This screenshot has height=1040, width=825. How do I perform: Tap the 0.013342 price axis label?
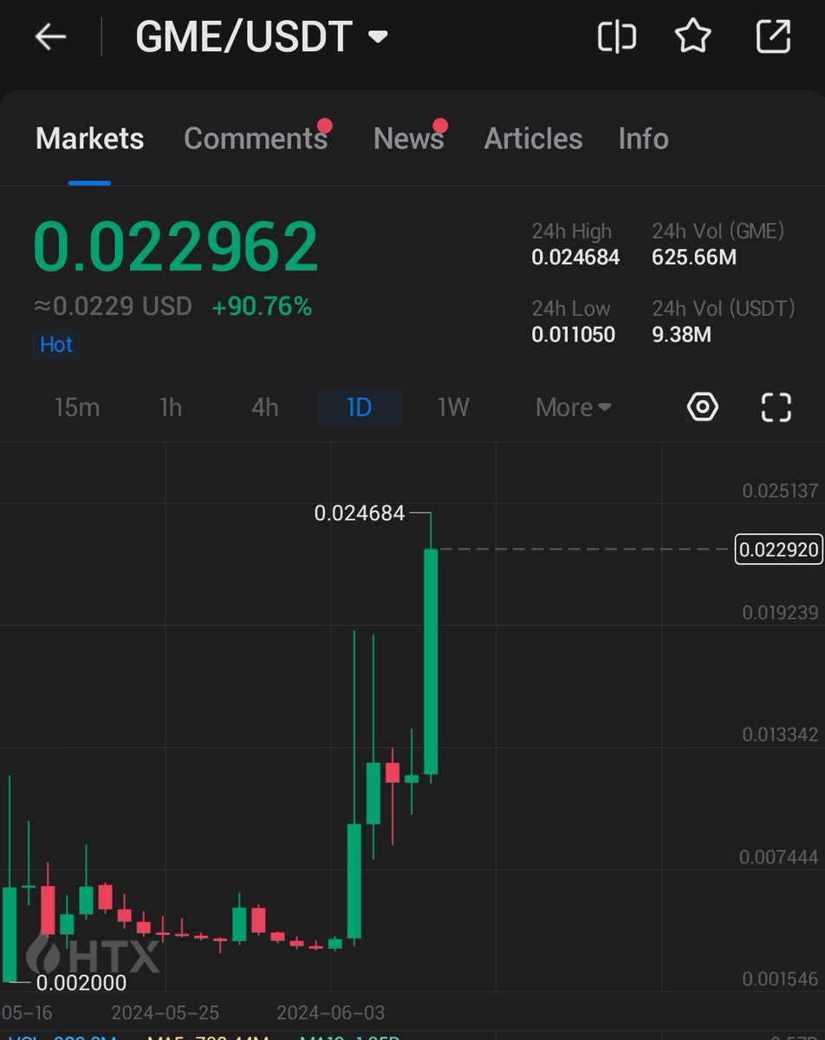(x=780, y=735)
